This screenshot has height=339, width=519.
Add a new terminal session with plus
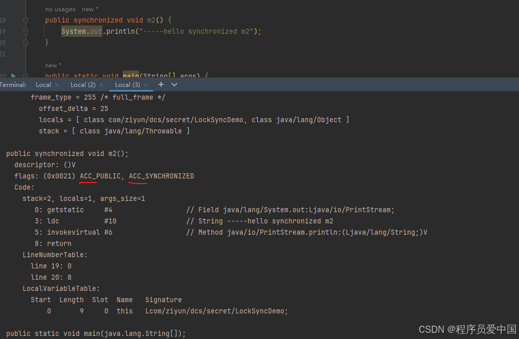[161, 84]
